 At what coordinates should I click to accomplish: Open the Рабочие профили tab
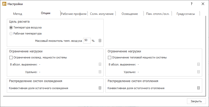[x=74, y=14]
